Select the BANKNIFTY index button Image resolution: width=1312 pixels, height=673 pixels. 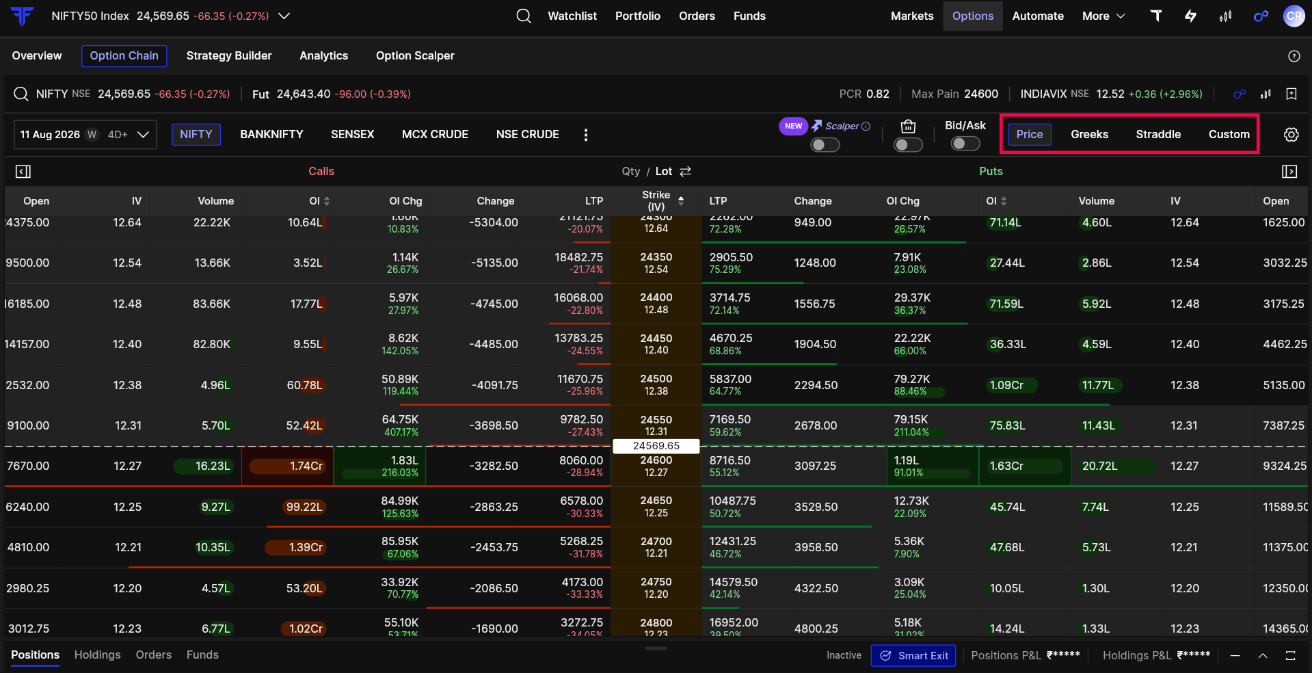click(271, 134)
